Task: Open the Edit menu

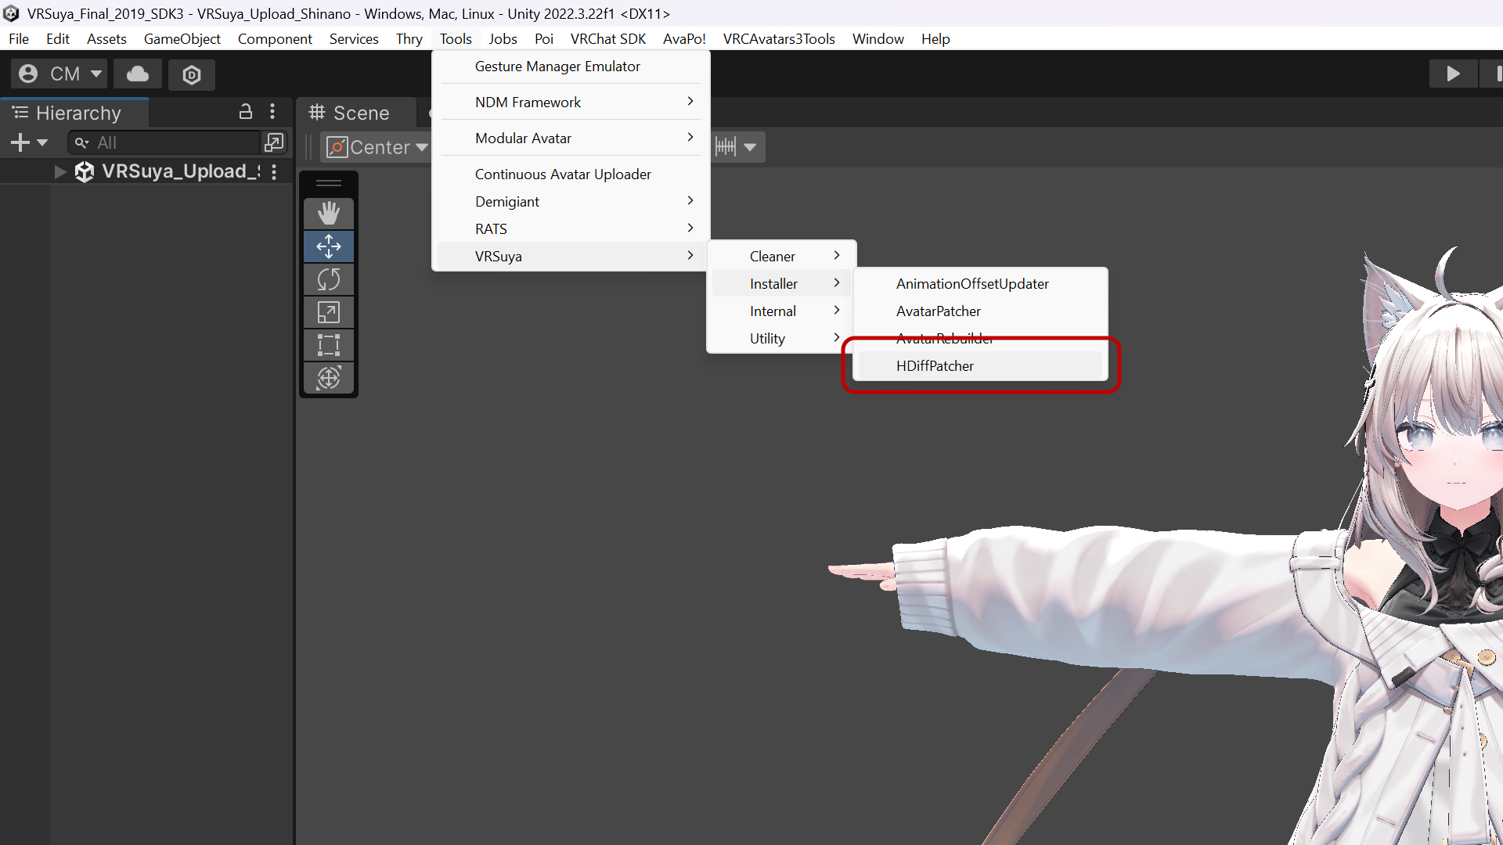Action: pyautogui.click(x=58, y=39)
